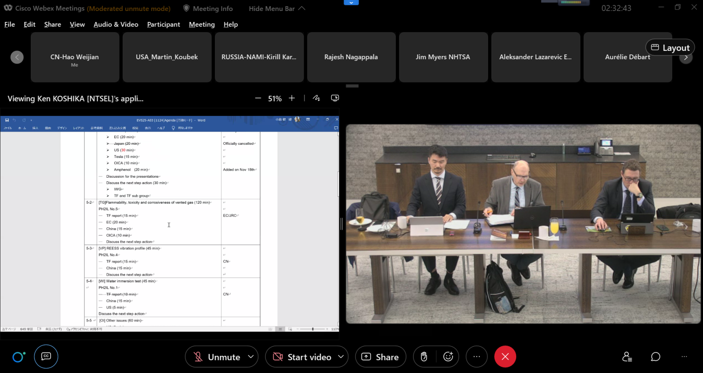
Task: Expand the audio options arrow beside Unmute
Action: (x=251, y=357)
